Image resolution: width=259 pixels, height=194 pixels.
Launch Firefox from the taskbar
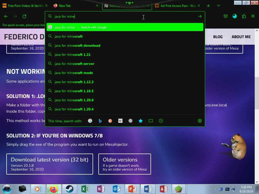coord(54,189)
